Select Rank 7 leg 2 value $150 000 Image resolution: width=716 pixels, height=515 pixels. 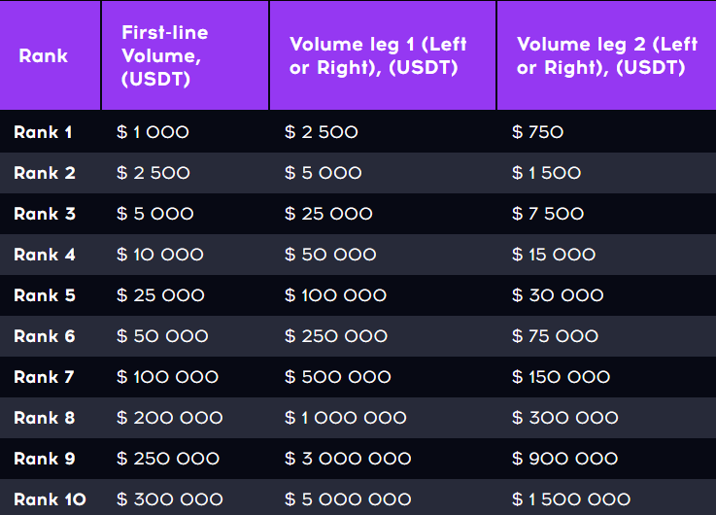[x=561, y=377]
